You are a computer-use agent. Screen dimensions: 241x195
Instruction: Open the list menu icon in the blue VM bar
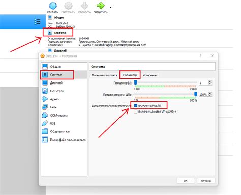coord(37,22)
